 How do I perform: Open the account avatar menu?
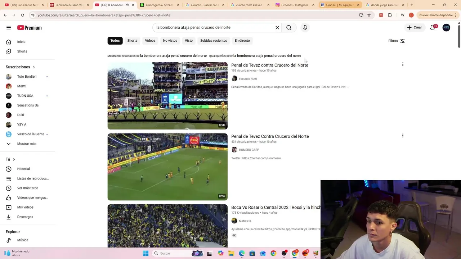pyautogui.click(x=446, y=27)
